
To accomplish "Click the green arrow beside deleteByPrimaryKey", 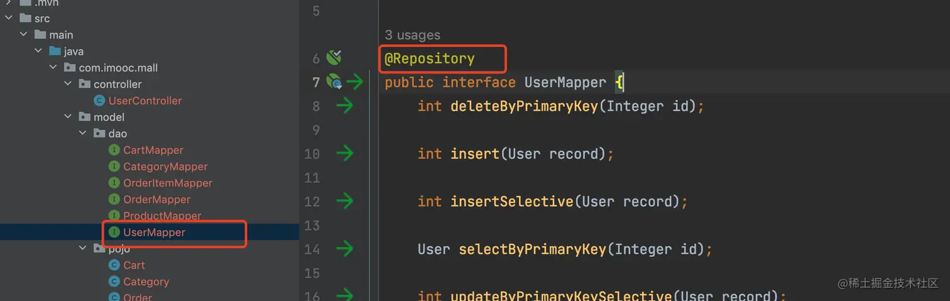I will click(x=345, y=106).
